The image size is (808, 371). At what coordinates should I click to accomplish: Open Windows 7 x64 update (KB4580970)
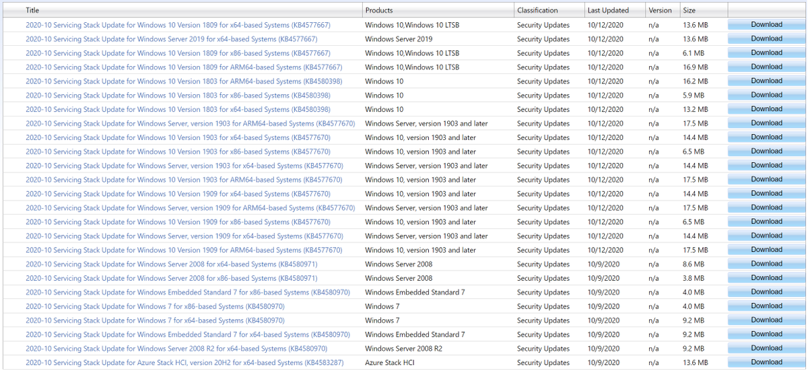tap(155, 321)
